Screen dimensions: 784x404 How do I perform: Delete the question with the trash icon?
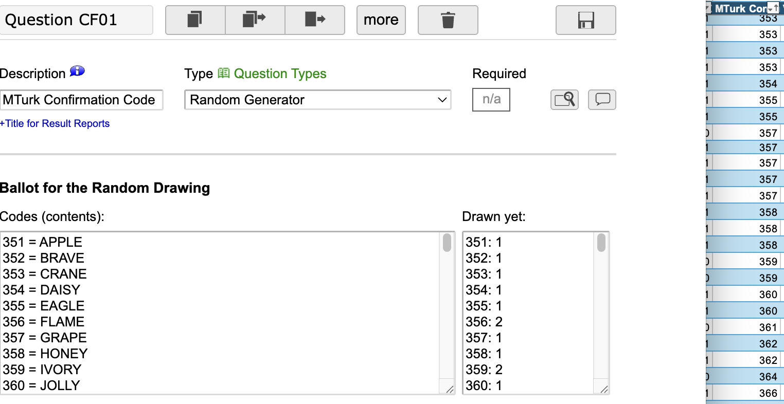tap(448, 20)
